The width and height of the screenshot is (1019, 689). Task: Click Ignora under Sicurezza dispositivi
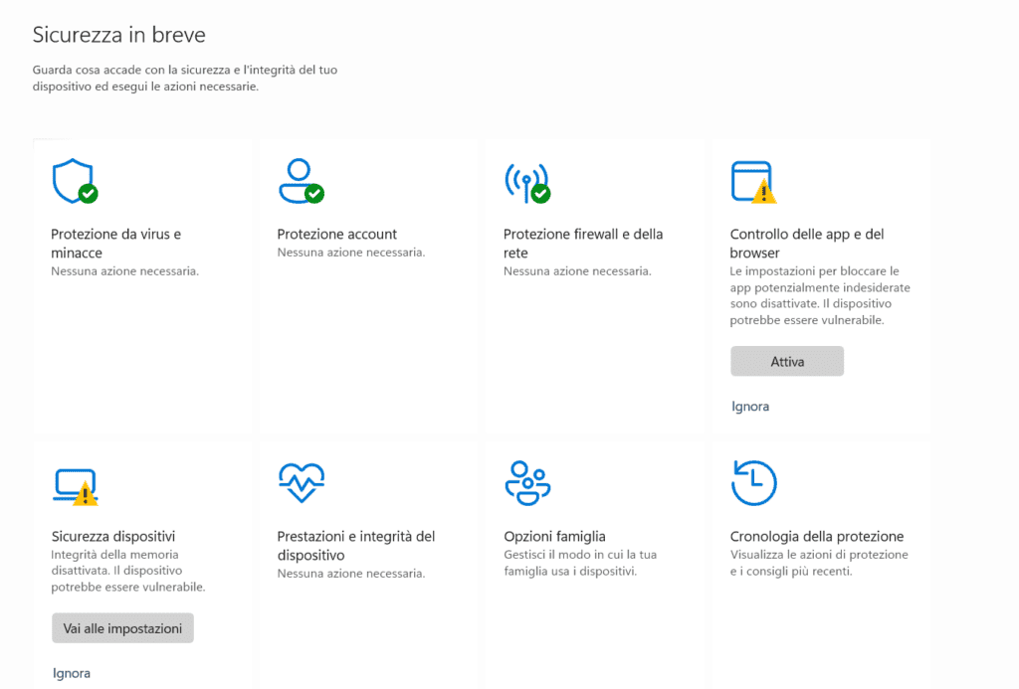point(72,673)
